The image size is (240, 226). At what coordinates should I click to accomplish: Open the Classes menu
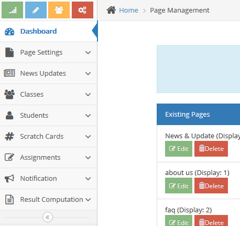coord(49,95)
